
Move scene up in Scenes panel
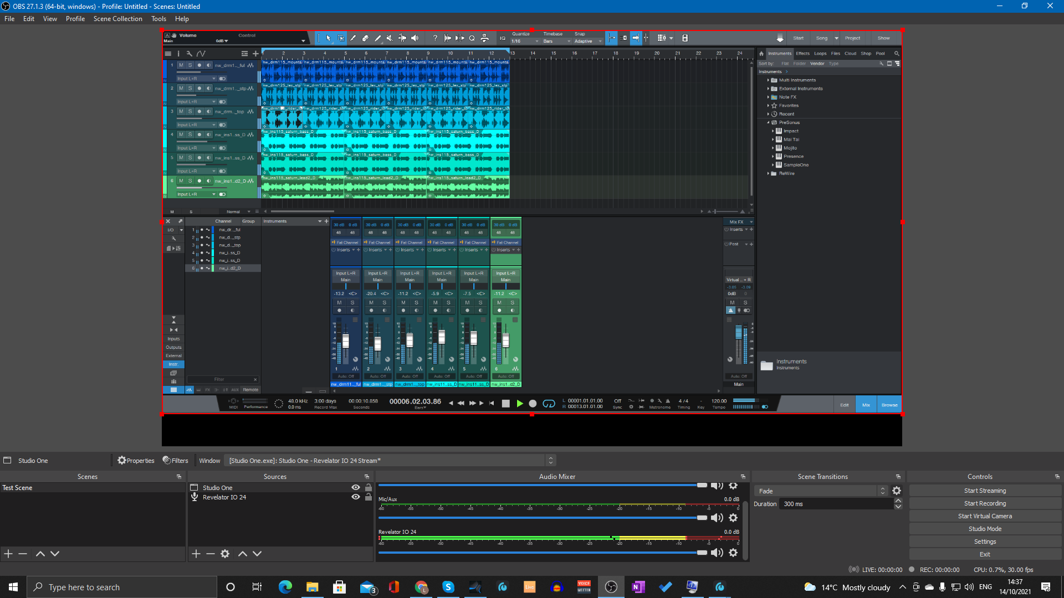coord(40,554)
